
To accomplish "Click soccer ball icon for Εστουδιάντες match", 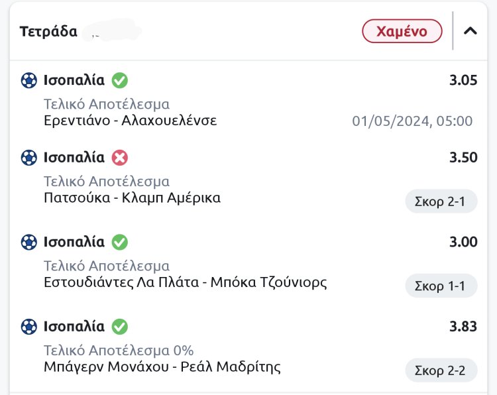I will tap(28, 242).
